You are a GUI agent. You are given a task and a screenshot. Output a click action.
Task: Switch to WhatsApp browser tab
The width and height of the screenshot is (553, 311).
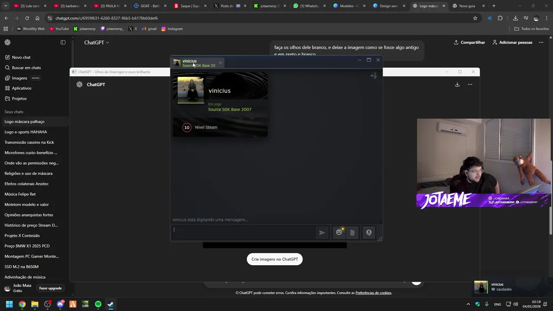pos(309,6)
